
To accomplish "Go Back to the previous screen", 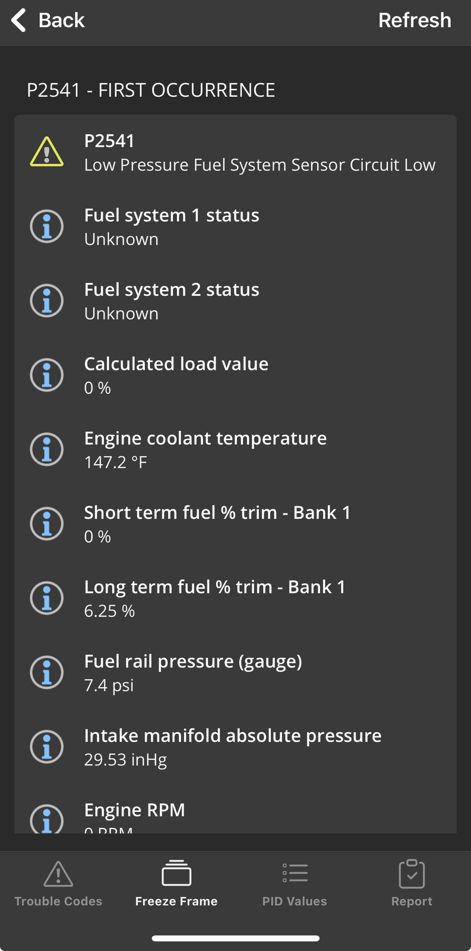I will tap(48, 20).
